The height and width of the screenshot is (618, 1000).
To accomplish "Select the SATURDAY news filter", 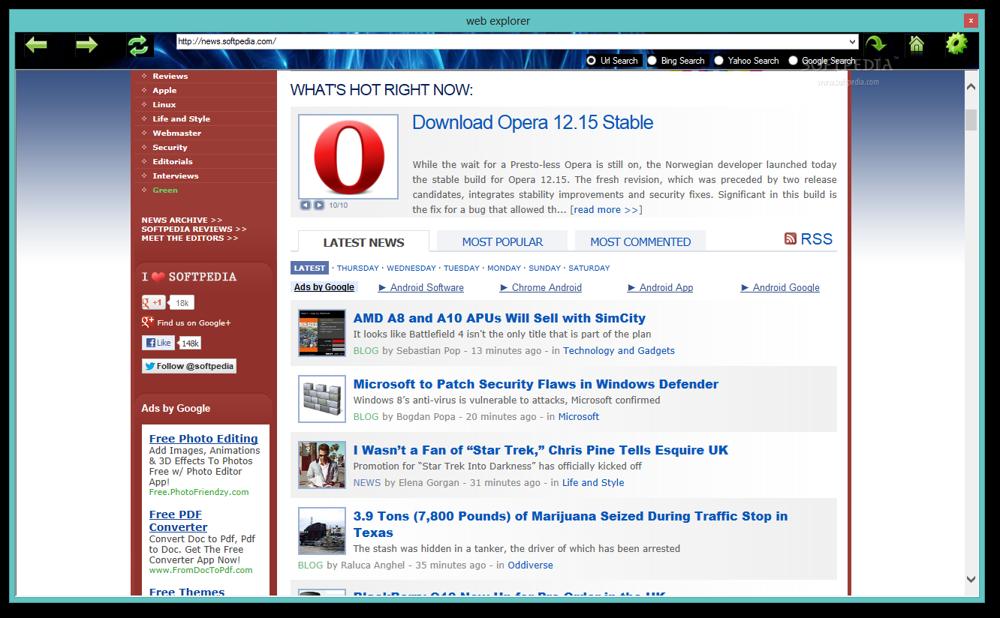I will coord(589,268).
